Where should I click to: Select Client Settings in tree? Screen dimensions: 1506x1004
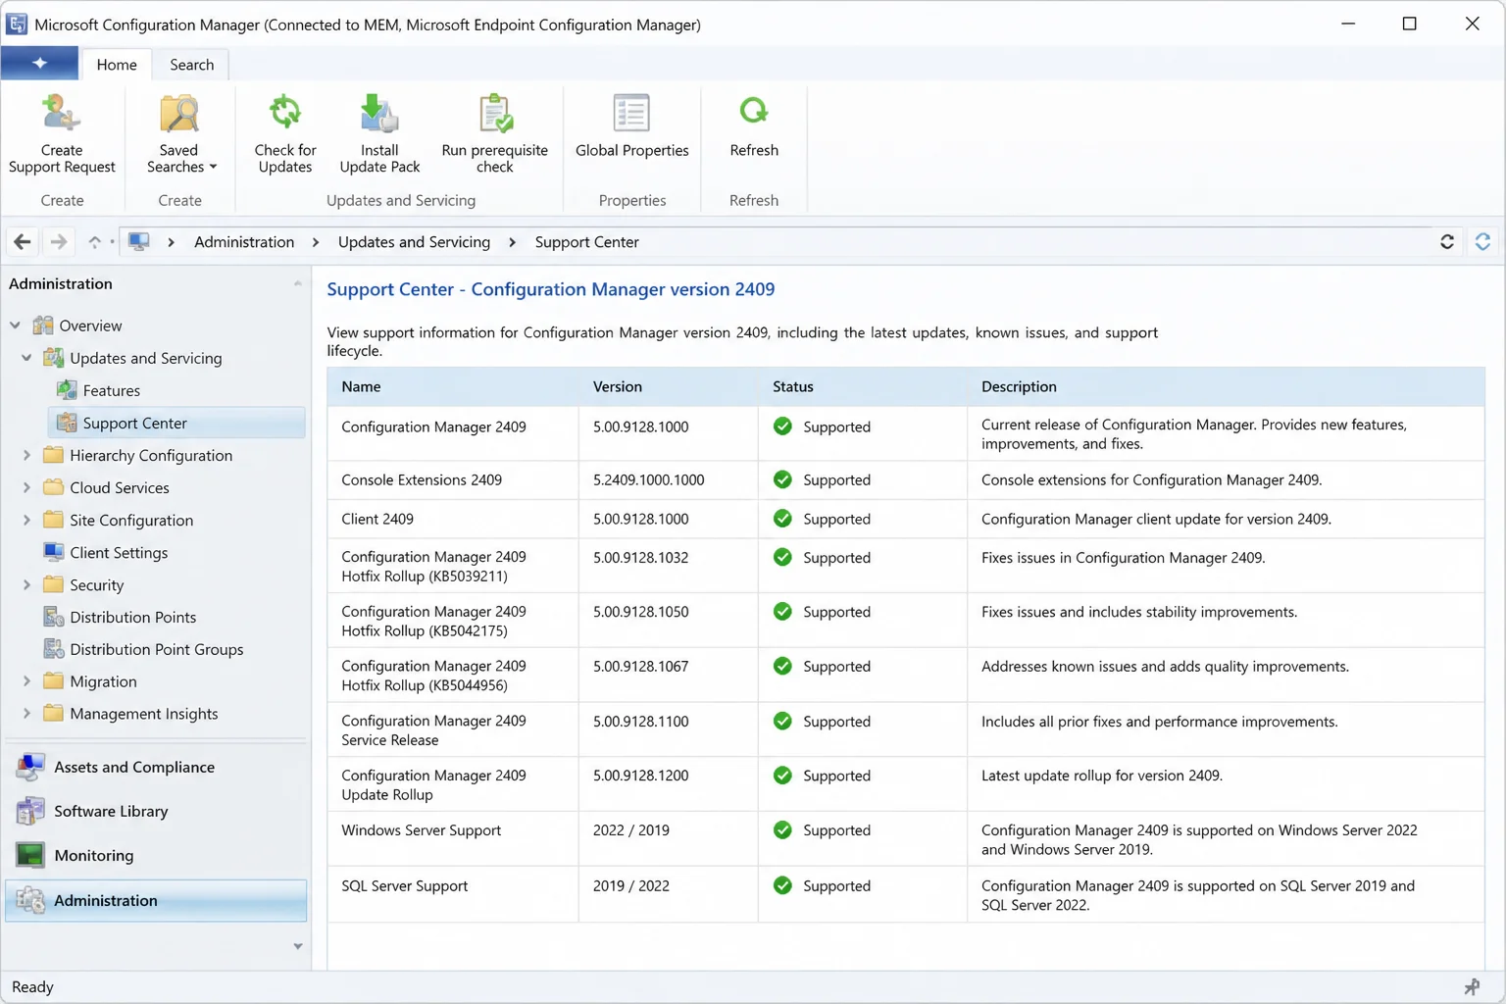[119, 552]
